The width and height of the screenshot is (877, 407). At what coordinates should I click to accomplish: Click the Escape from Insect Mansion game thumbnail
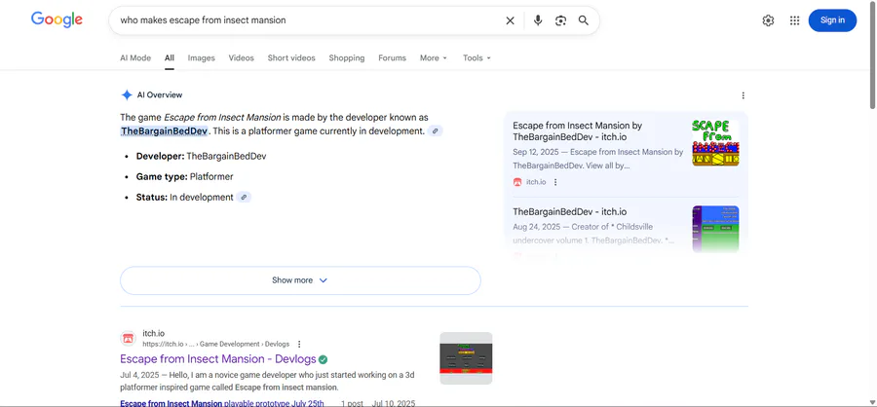click(x=715, y=143)
